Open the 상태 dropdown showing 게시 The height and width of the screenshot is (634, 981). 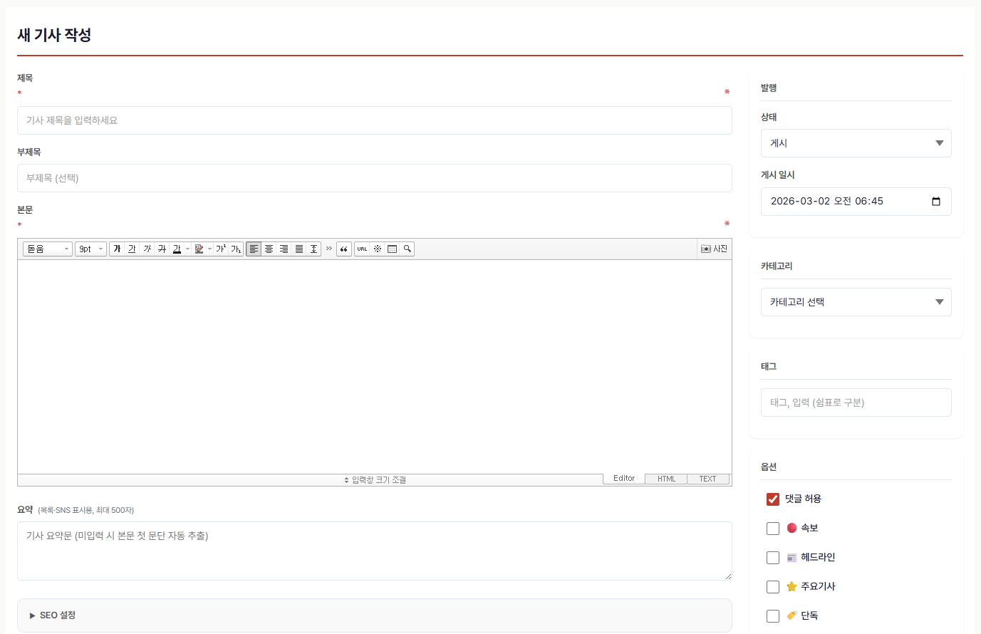pyautogui.click(x=856, y=143)
